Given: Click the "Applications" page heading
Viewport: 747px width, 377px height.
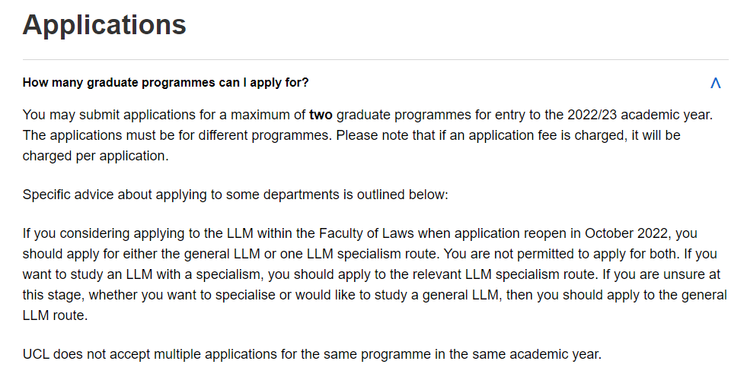Looking at the screenshot, I should 104,25.
